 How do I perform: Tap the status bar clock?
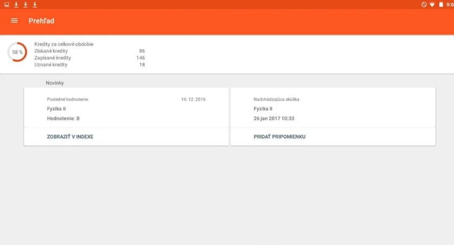[449, 5]
